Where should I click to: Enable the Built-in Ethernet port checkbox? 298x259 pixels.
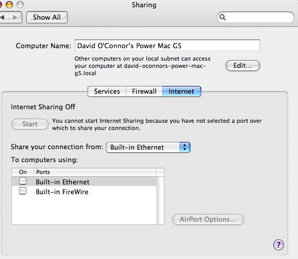(23, 181)
